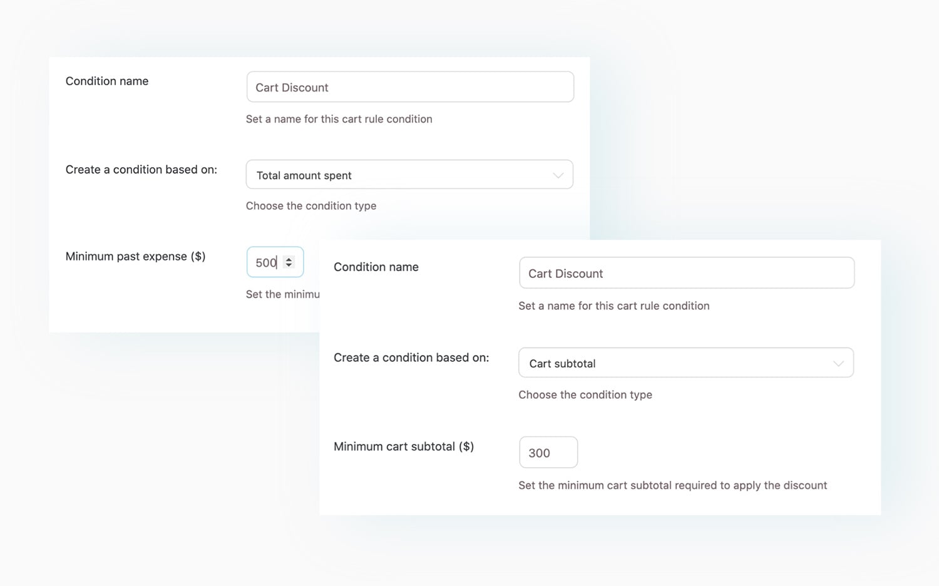The width and height of the screenshot is (939, 586).
Task: Click the chevron icon on Cart subtotal dropdown
Action: click(838, 364)
